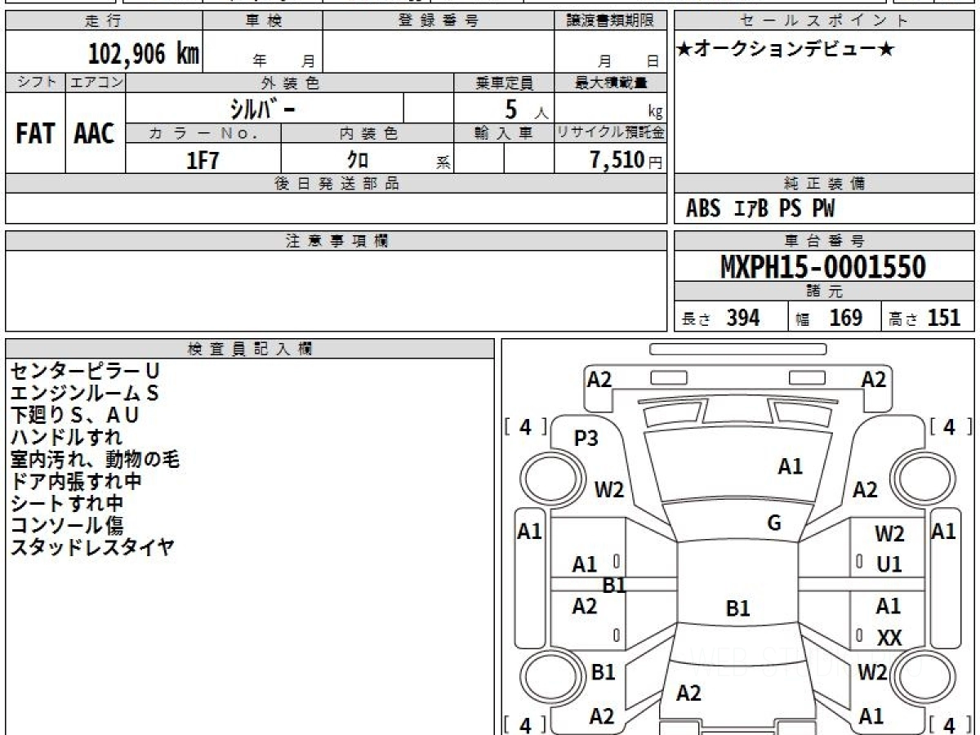
Task: Click the カラーNo. label
Action: click(x=203, y=133)
